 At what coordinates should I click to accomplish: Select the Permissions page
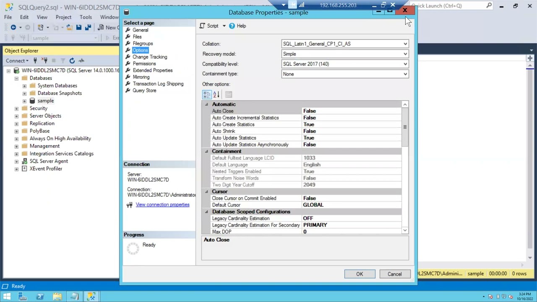coord(144,64)
